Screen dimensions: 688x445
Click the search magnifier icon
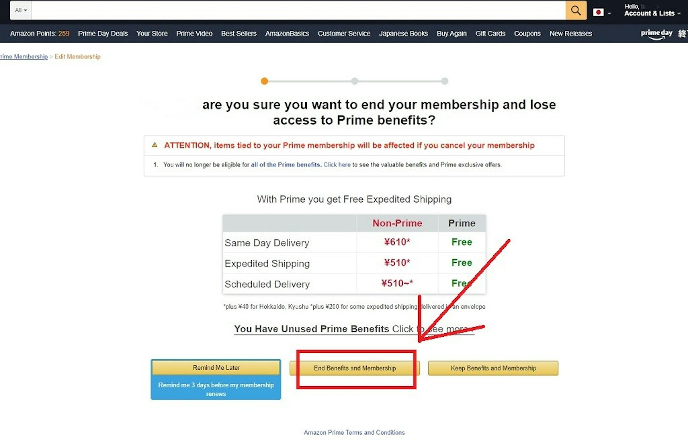pos(576,10)
